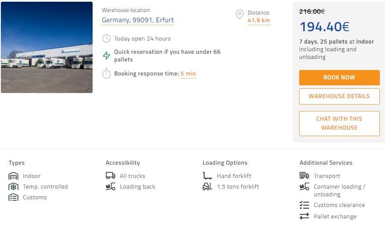Click the booking response stopwatch icon

click(107, 74)
